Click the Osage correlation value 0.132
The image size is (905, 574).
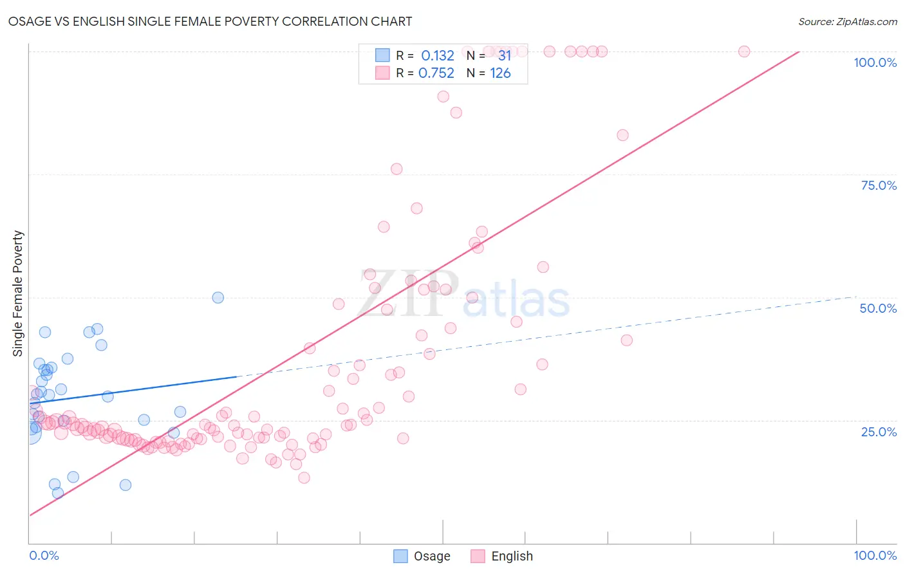(438, 55)
